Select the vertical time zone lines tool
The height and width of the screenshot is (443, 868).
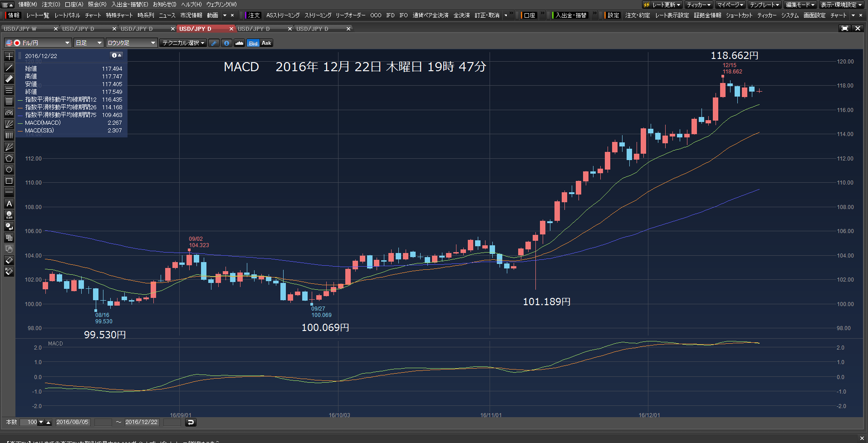click(9, 136)
